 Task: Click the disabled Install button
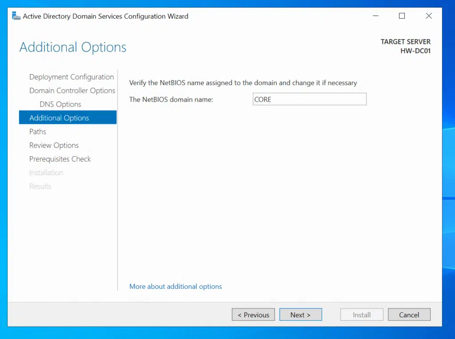[362, 315]
